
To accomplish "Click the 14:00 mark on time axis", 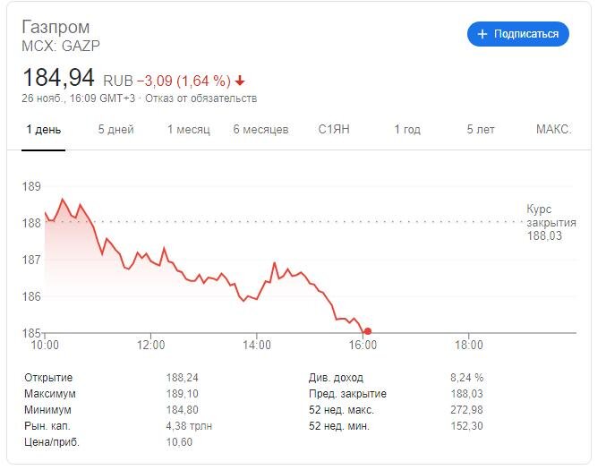I will [x=257, y=345].
